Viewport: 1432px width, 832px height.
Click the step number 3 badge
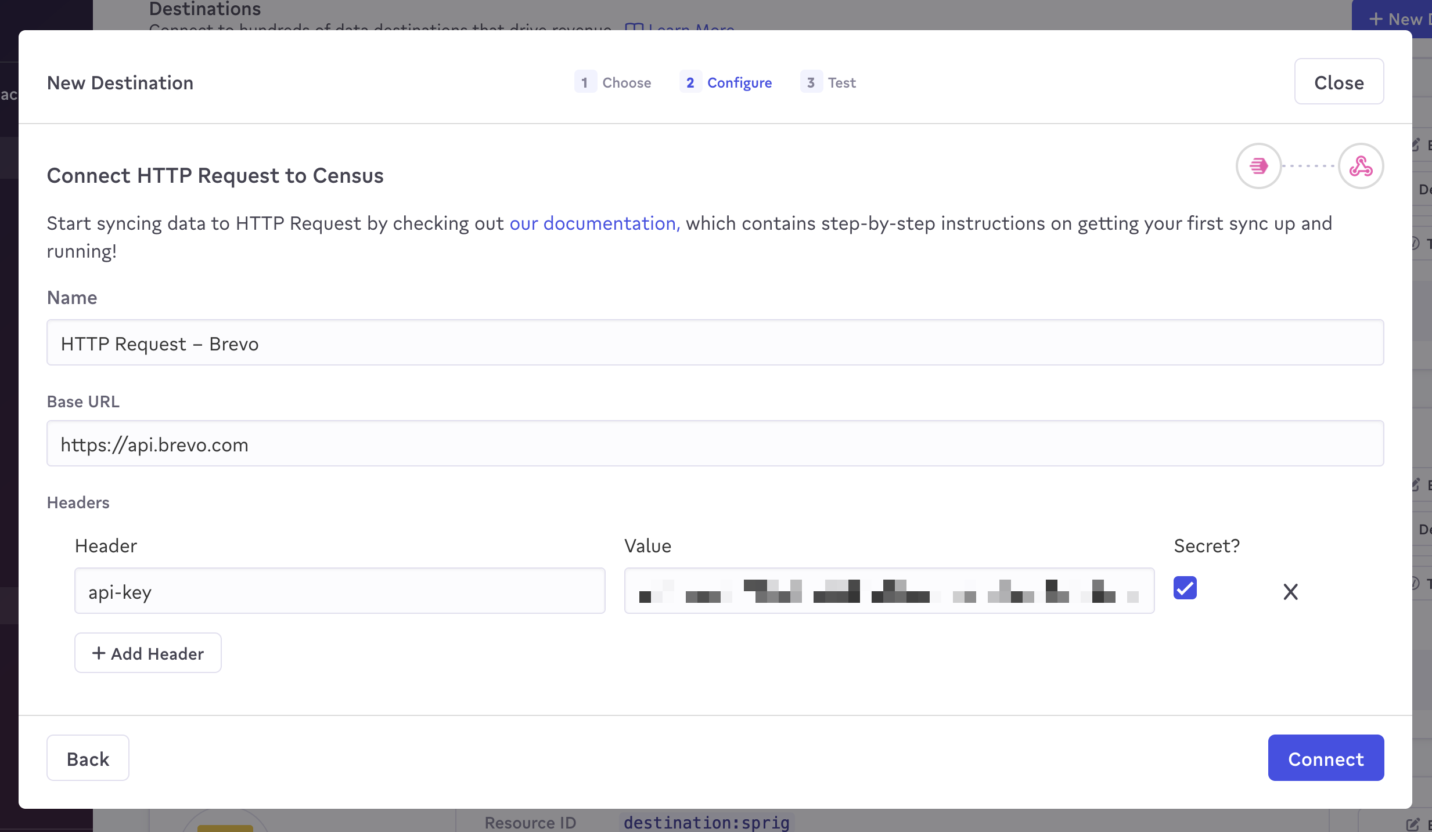811,82
